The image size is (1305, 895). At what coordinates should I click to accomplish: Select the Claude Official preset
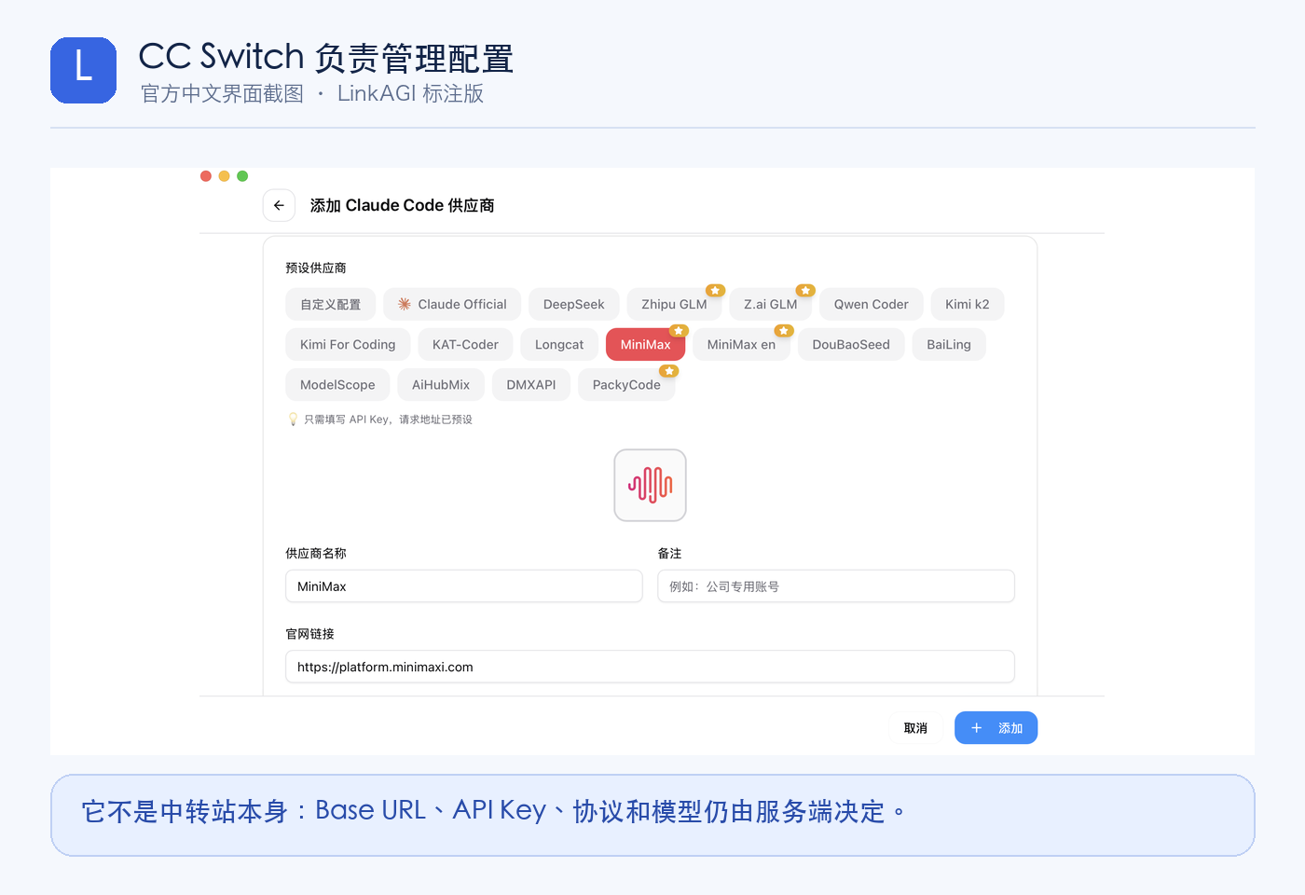coord(452,304)
